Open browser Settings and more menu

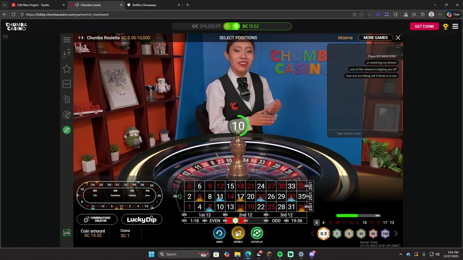click(x=440, y=14)
